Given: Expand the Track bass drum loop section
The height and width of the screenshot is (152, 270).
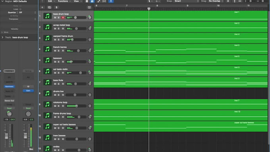Looking at the screenshot, I should pos(2,37).
